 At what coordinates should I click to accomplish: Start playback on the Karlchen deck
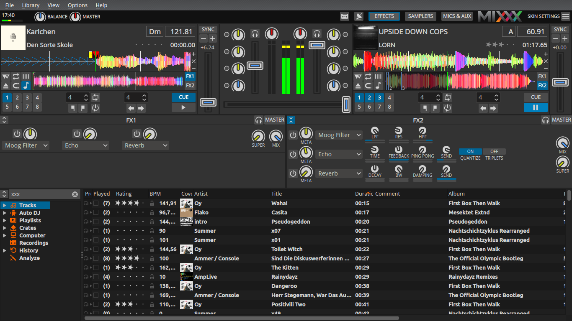(x=183, y=107)
